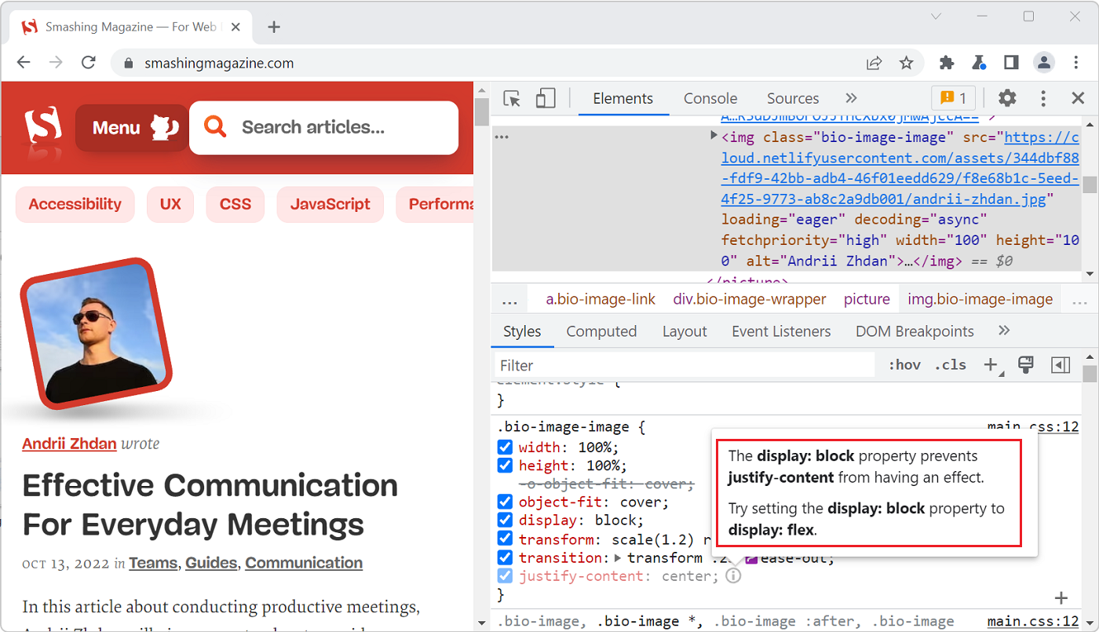Switch to the Console tab
This screenshot has height=632, width=1099.
click(709, 98)
